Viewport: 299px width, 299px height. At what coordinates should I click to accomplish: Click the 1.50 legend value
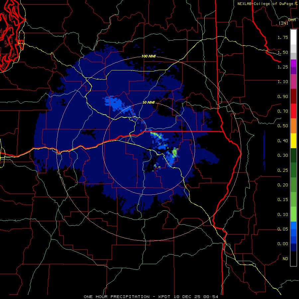tap(283, 52)
